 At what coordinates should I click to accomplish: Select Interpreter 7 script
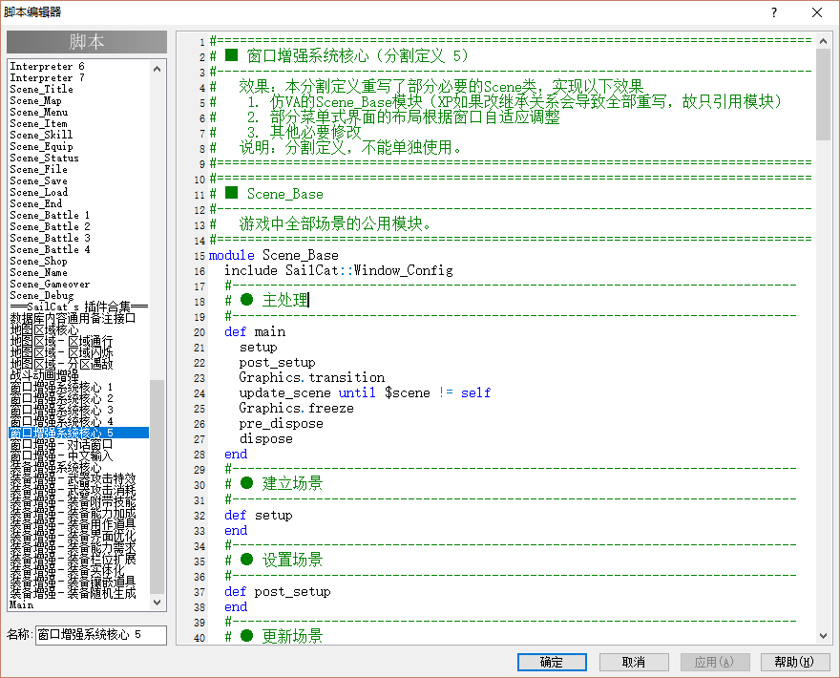[47, 77]
